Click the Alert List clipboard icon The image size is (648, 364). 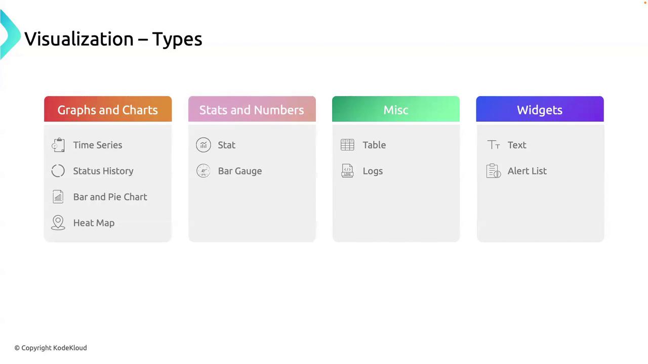click(494, 171)
